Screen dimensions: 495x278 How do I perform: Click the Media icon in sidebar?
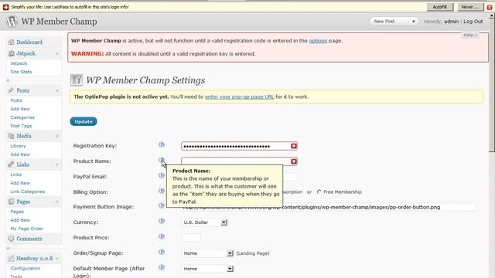coord(12,136)
